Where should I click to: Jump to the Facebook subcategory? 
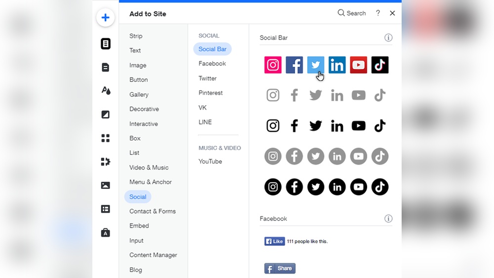coord(212,64)
